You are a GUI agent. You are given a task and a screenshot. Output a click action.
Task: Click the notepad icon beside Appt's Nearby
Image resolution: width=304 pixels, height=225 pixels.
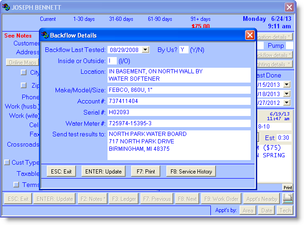tap(288, 199)
